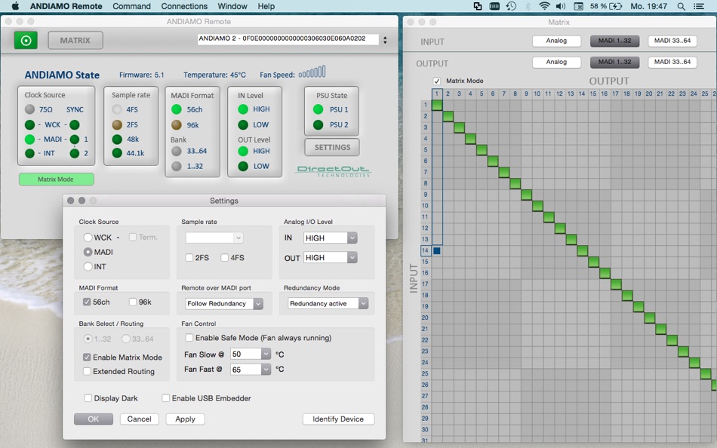Toggle Display Dark checkbox
The width and height of the screenshot is (717, 448).
[x=88, y=398]
